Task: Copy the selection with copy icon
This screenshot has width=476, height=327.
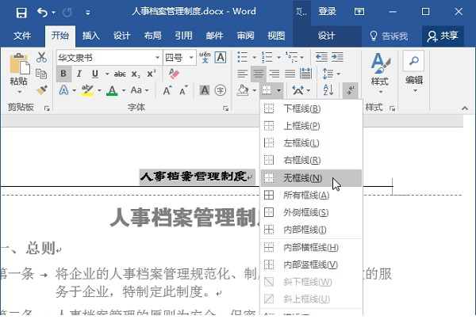Action: [x=41, y=74]
